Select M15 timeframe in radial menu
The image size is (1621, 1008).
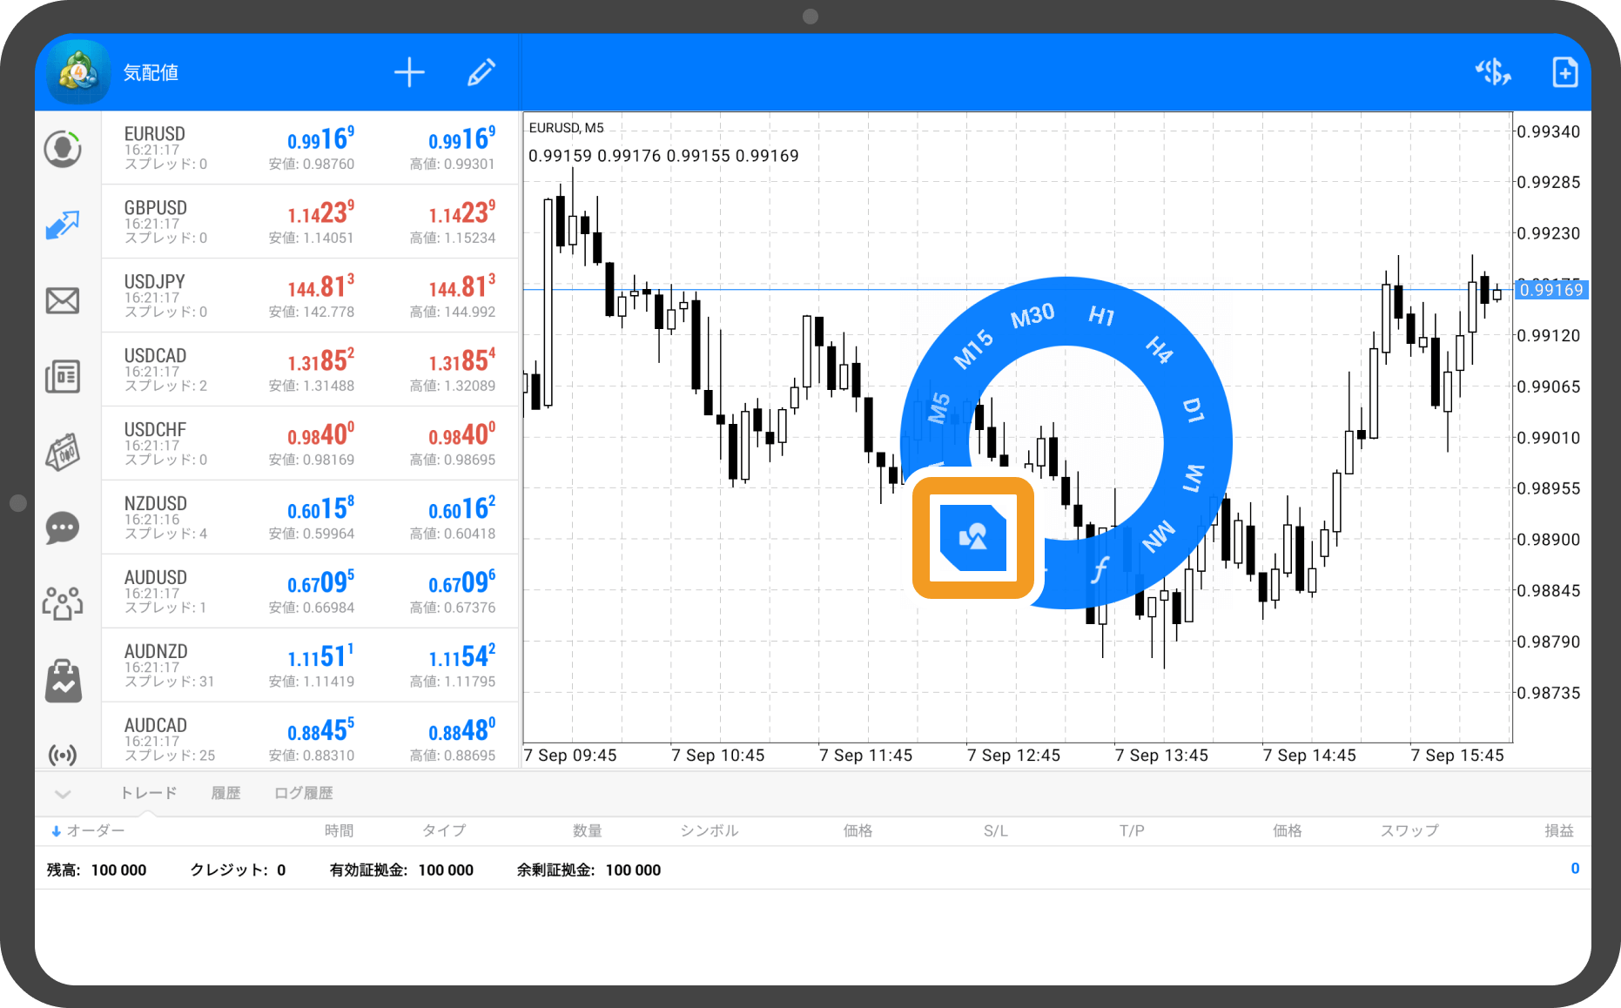pos(973,349)
